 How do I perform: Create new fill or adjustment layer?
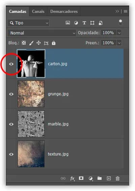point(90,178)
